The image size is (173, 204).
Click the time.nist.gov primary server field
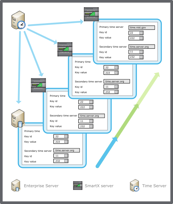pos(142,27)
